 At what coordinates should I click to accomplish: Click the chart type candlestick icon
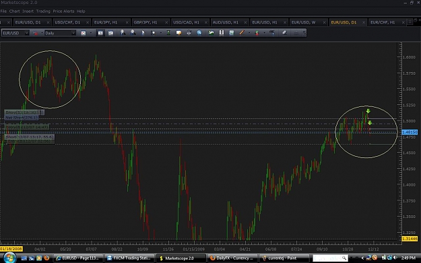click(x=84, y=33)
